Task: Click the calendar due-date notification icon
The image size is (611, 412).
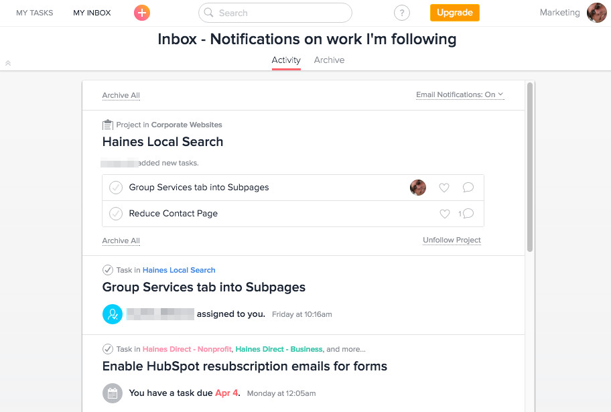Action: 113,393
